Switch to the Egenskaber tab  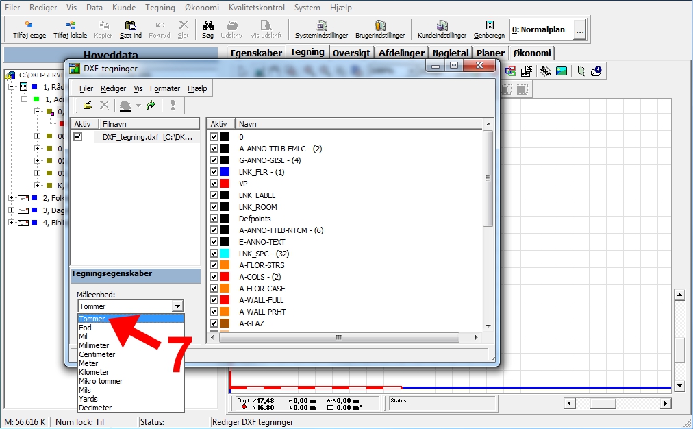[x=256, y=53]
